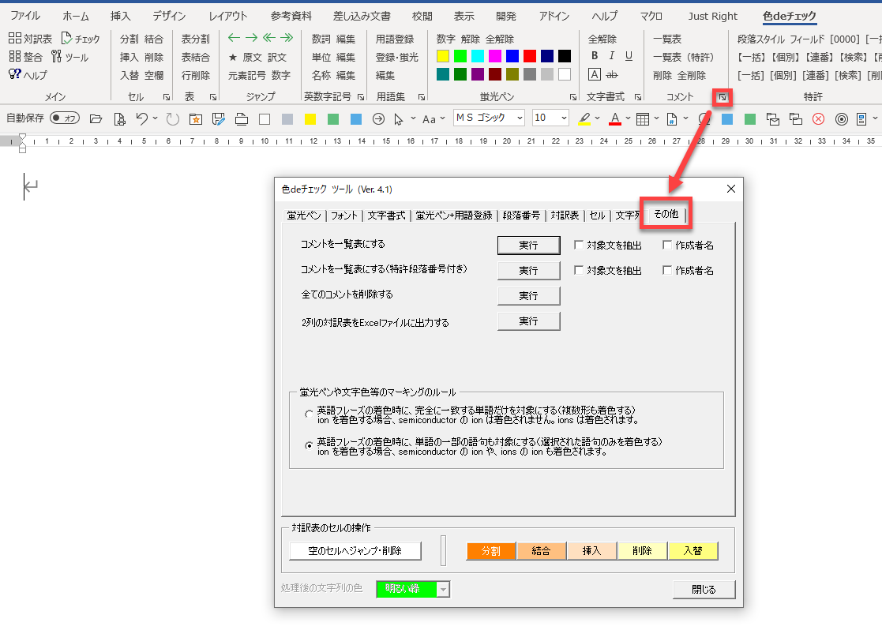Screen dimensions: 882x630
Task: Switch to the 蛍光ペン tab in dialog
Action: (303, 216)
